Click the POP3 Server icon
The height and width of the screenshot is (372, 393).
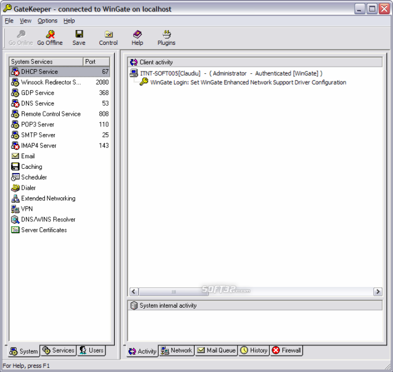(15, 125)
